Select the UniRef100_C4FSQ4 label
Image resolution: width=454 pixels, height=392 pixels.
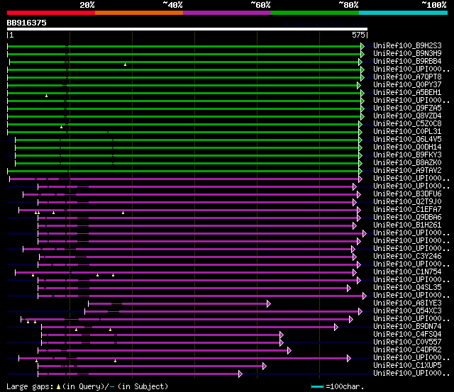[407, 335]
